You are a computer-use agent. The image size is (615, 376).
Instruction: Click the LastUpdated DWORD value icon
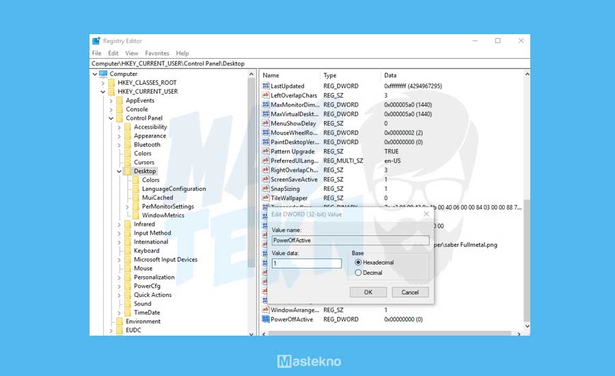[266, 85]
